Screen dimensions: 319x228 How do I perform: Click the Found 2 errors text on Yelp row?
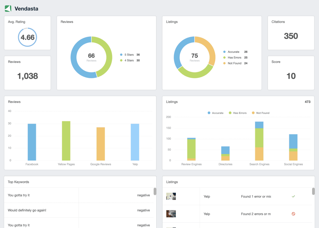click(256, 214)
